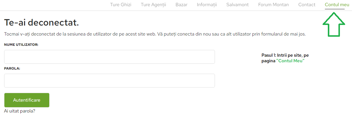The height and width of the screenshot is (121, 352).
Task: Open the Ture Ghizi menu item
Action: pyautogui.click(x=121, y=5)
